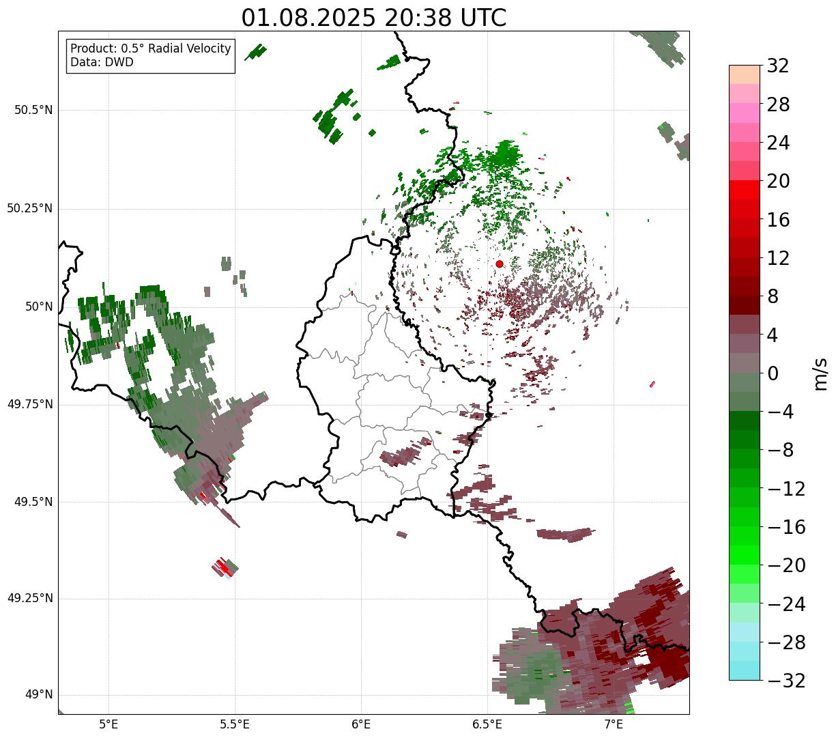Click the dark maroon colorbar segment above 8
The width and height of the screenshot is (836, 738).
click(x=745, y=287)
